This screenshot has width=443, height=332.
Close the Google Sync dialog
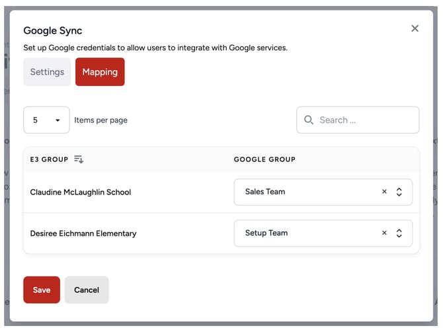coord(415,28)
